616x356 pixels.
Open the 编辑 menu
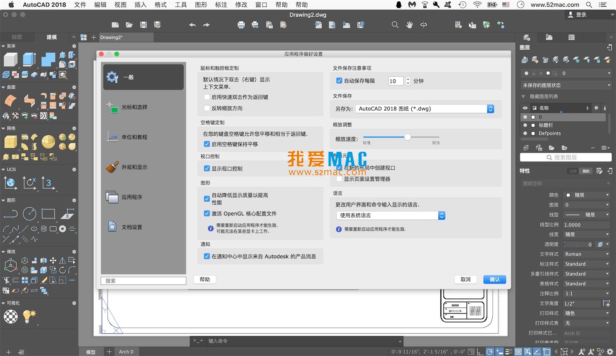pos(100,5)
